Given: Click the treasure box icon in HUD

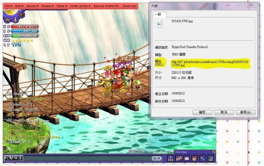Looking at the screenshot, I should pyautogui.click(x=21, y=15).
